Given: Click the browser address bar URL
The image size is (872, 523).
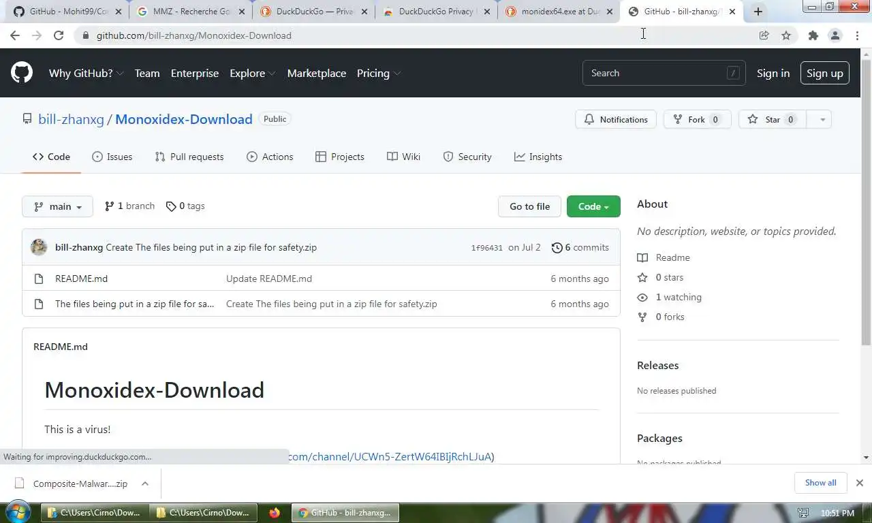Looking at the screenshot, I should (x=194, y=35).
